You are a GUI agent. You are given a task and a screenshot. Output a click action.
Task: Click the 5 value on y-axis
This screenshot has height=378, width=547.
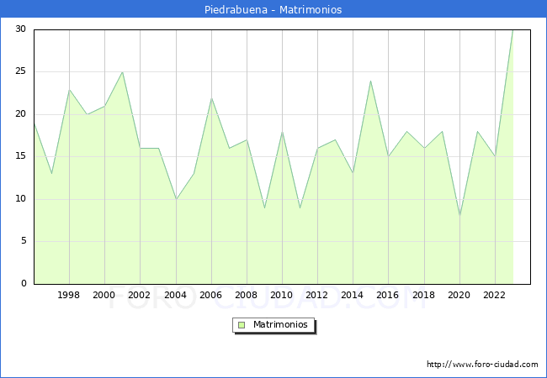click(x=23, y=241)
